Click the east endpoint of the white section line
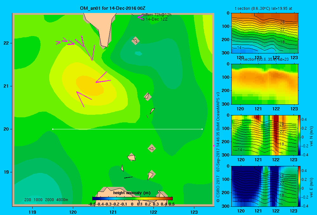317x215 pixels. [202, 129]
